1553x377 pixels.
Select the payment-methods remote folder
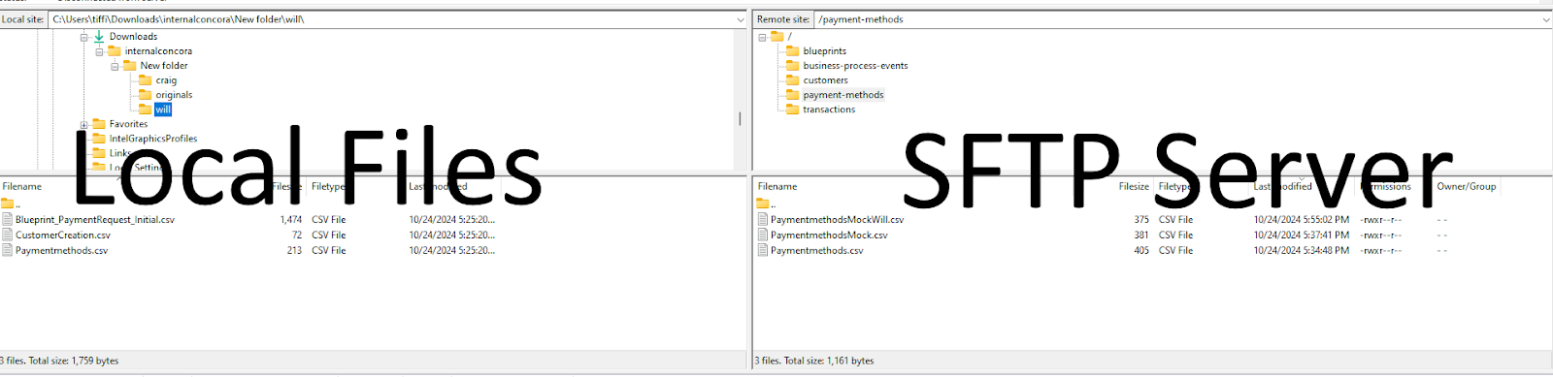843,95
